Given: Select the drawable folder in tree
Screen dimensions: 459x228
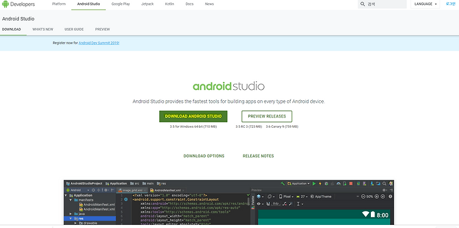Looking at the screenshot, I should click(x=88, y=223).
